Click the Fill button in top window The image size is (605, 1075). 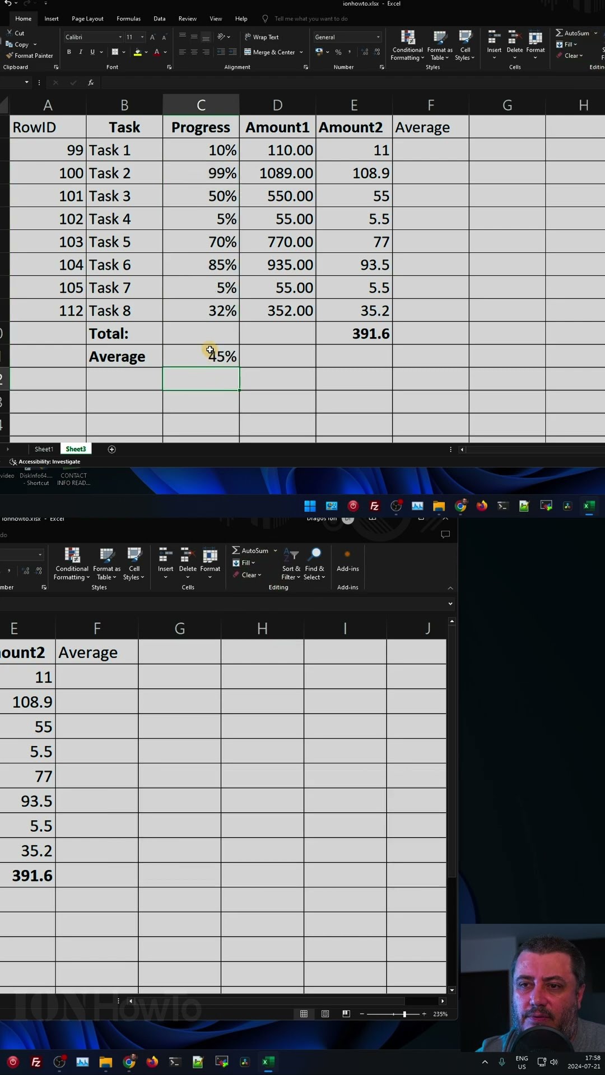[x=566, y=44]
